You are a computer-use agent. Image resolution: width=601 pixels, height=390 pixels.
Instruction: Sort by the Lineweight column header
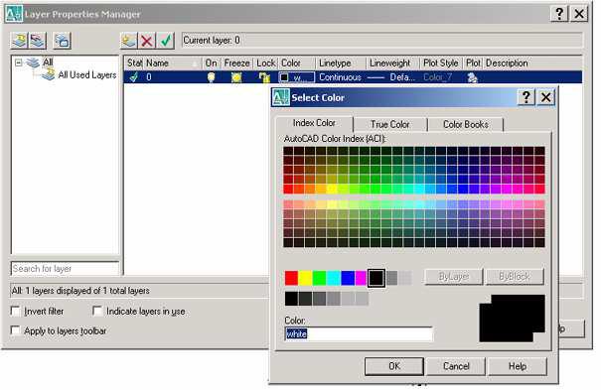coord(392,64)
